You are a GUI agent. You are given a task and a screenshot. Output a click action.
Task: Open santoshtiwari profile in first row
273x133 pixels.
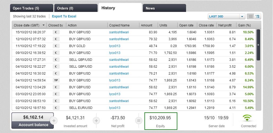[x=119, y=32]
